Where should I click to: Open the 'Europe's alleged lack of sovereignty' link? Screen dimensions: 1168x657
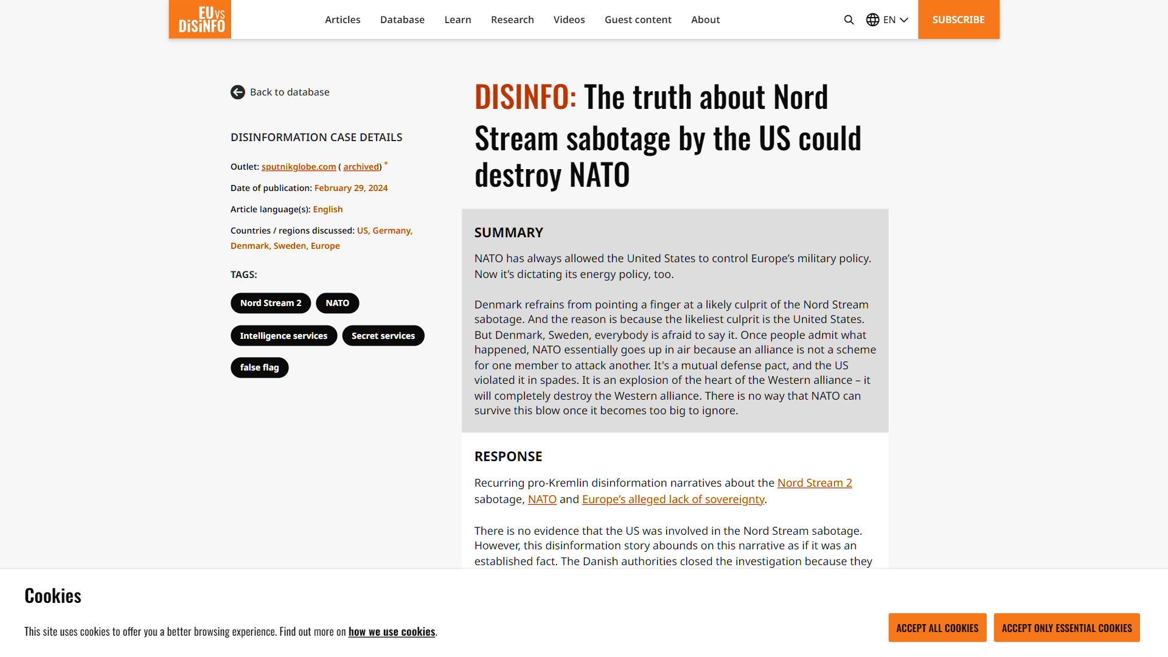point(673,499)
